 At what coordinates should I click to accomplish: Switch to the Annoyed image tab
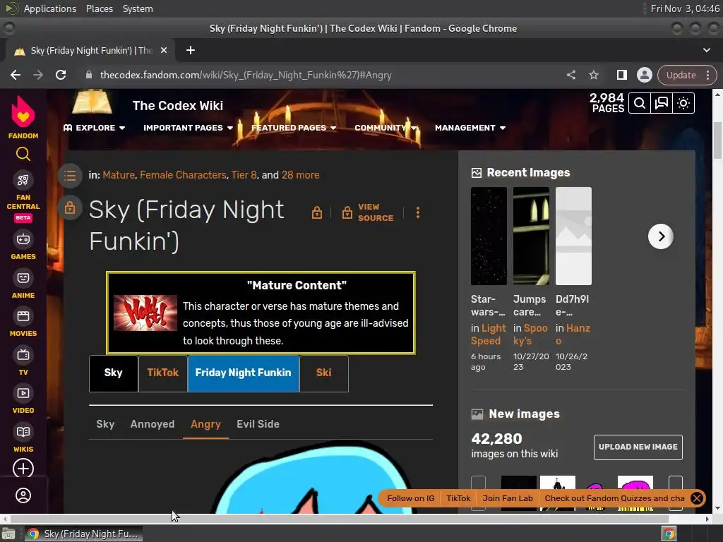(153, 424)
